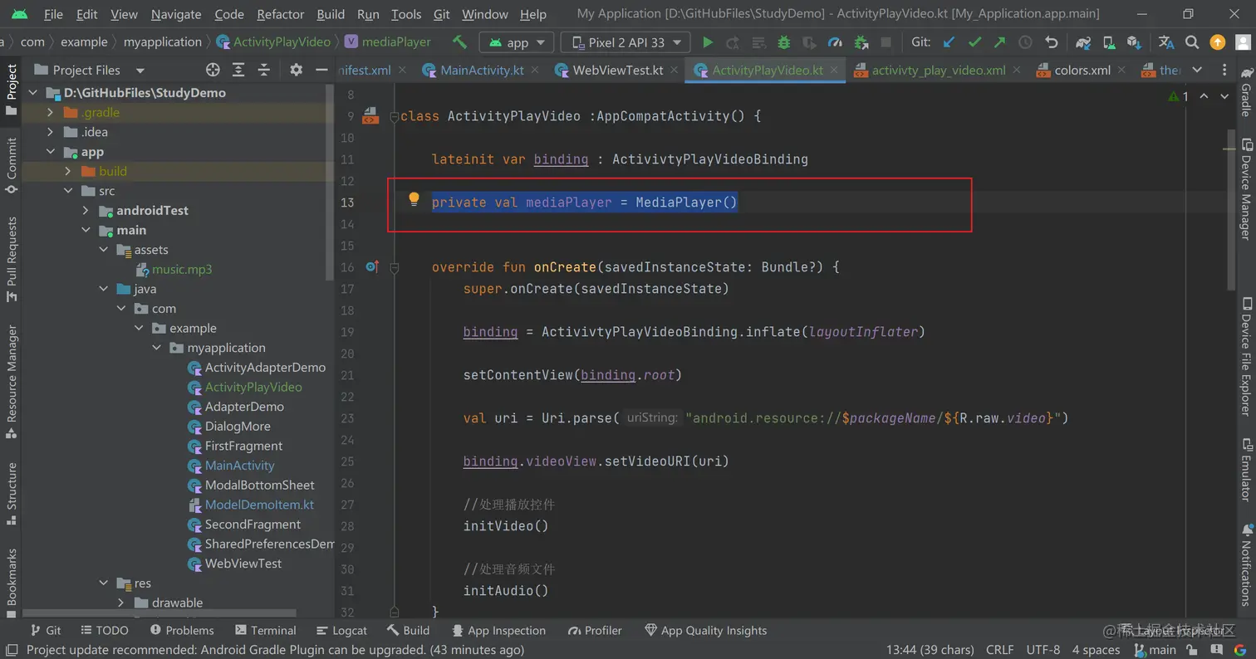Open the Logcat tool window

click(x=341, y=631)
